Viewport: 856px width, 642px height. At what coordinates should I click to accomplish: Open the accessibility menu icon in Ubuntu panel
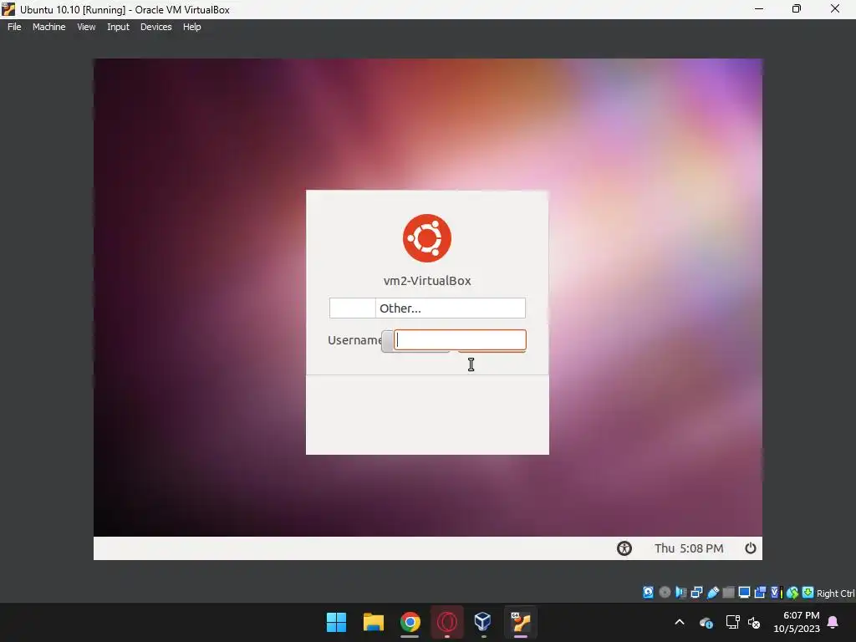tap(624, 548)
